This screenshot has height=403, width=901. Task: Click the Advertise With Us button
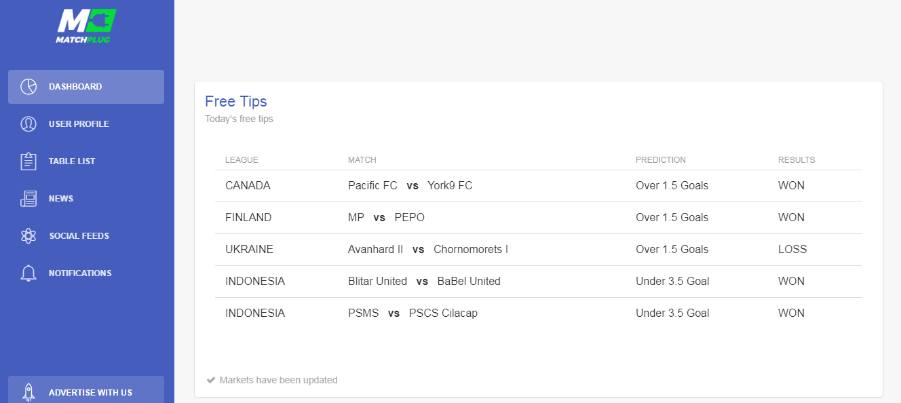coord(86,391)
